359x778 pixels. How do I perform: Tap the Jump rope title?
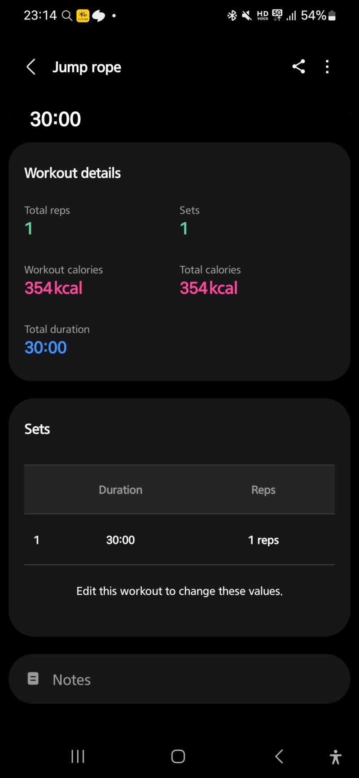pyautogui.click(x=87, y=67)
